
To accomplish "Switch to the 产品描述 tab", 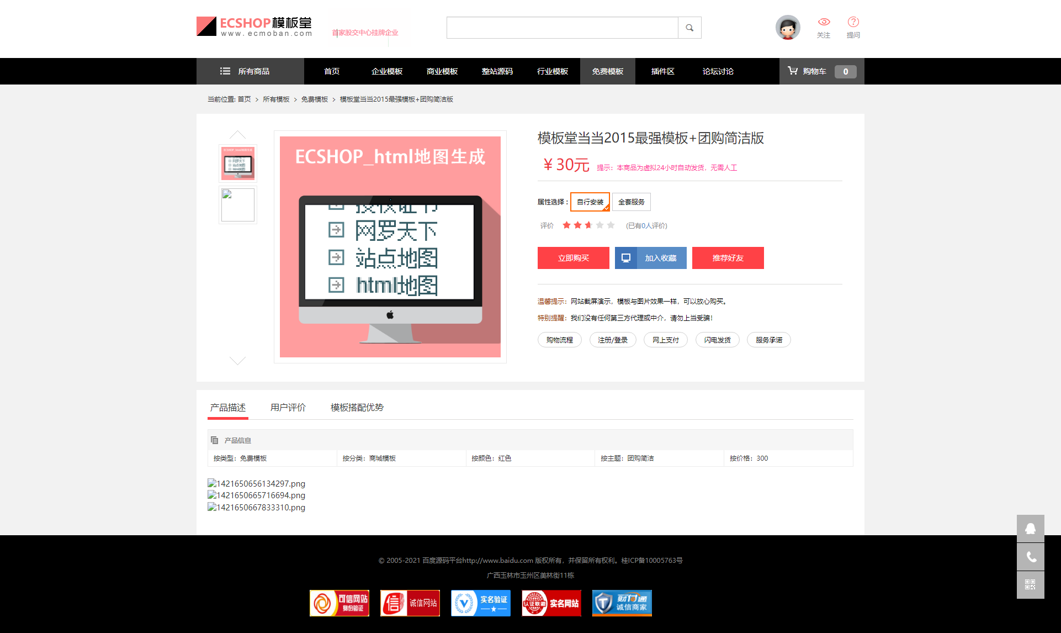I will coord(228,408).
